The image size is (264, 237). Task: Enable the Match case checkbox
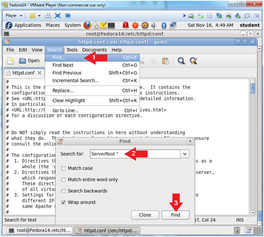[x=64, y=168]
